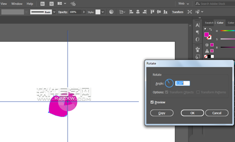Click the magenta fill color swatch
Screen dimensions: 235x142
tap(206, 34)
